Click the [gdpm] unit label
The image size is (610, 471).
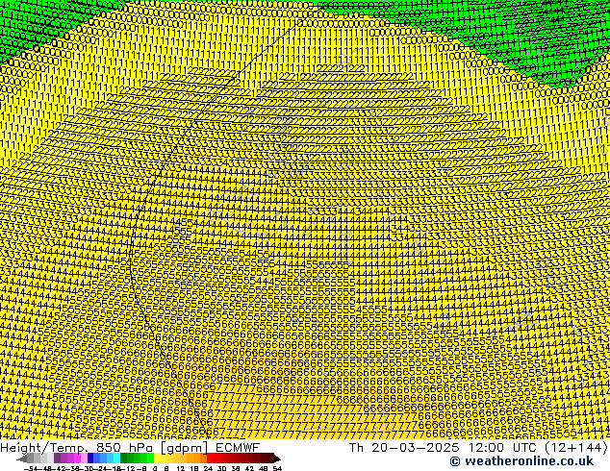tap(185, 448)
